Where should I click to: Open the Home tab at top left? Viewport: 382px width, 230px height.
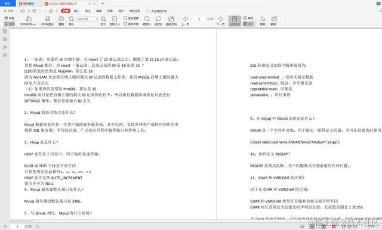[8, 4]
